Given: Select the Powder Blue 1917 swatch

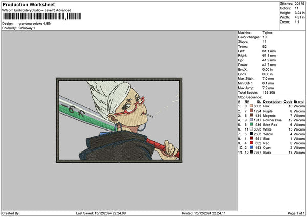Looking at the screenshot, I should coord(251,120).
